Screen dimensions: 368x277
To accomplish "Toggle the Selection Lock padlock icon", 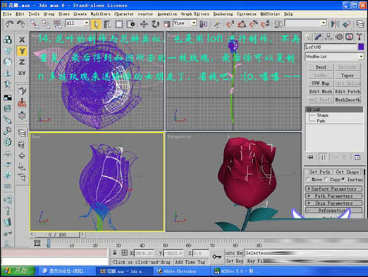I will click(x=115, y=253).
